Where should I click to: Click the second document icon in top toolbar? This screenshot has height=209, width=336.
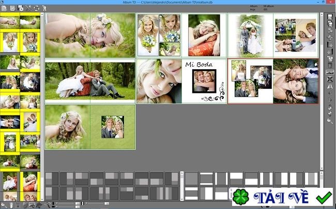pyautogui.click(x=12, y=8)
